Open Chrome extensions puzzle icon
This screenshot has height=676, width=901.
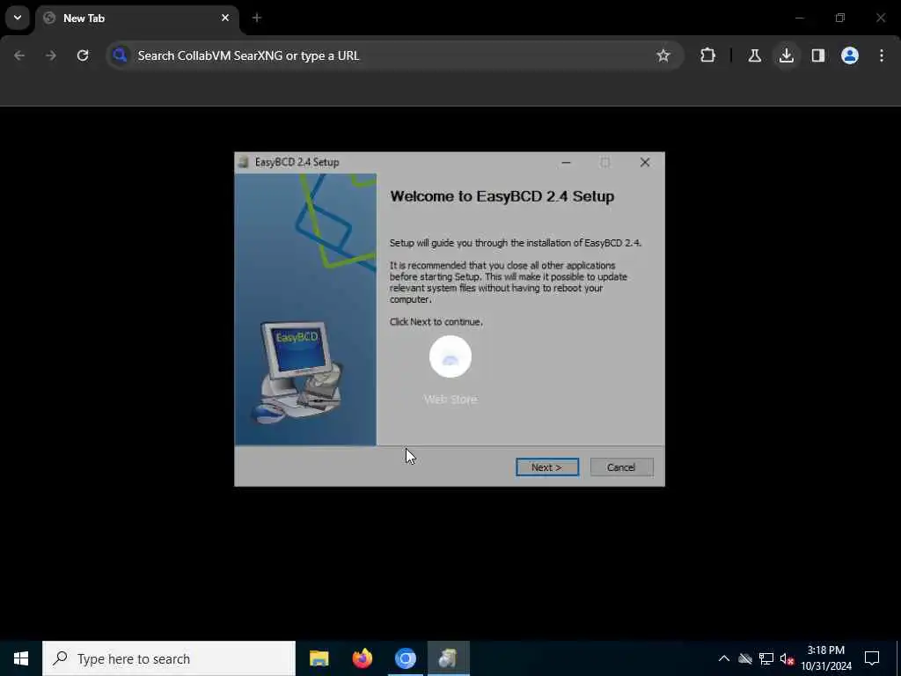coord(708,55)
